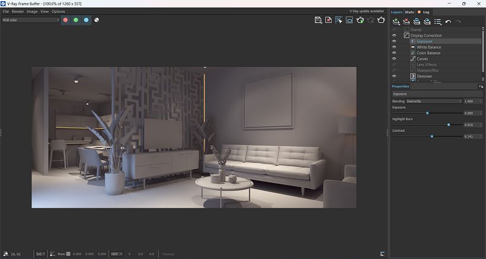Start production render teapot icon
The width and height of the screenshot is (486, 259).
(381, 20)
